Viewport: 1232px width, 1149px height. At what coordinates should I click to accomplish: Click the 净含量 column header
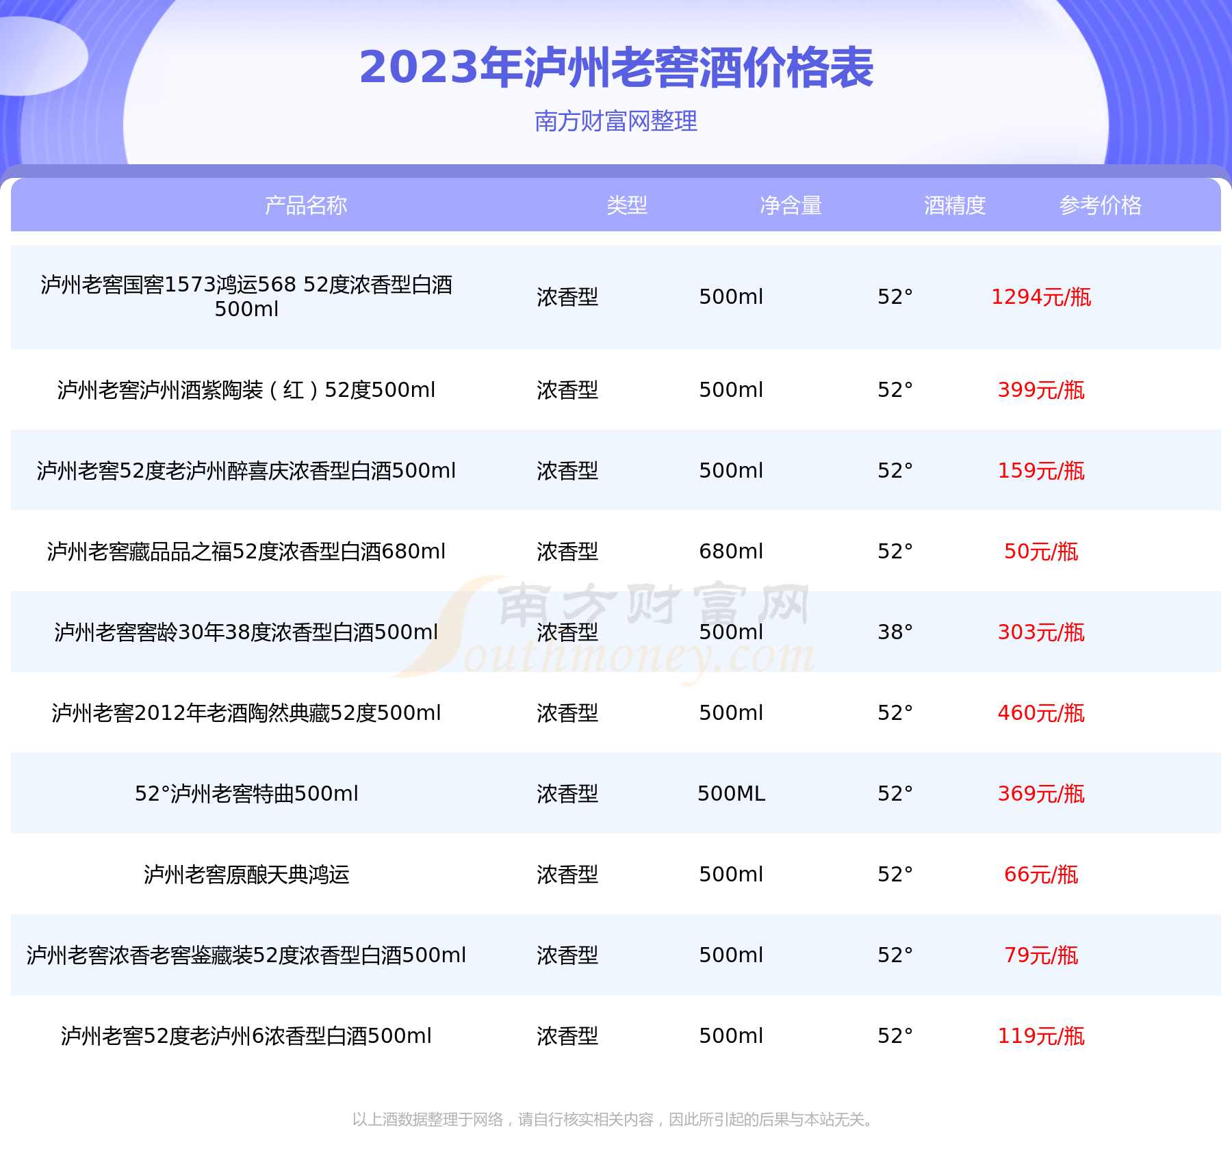[x=791, y=205]
